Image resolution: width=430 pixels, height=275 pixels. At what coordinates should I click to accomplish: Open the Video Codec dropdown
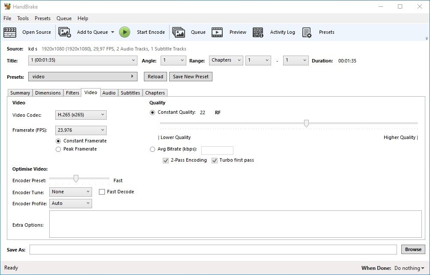pos(81,115)
